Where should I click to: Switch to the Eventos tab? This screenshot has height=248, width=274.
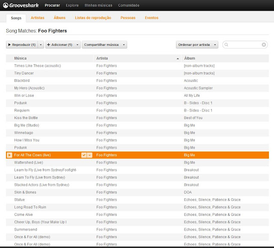click(152, 18)
